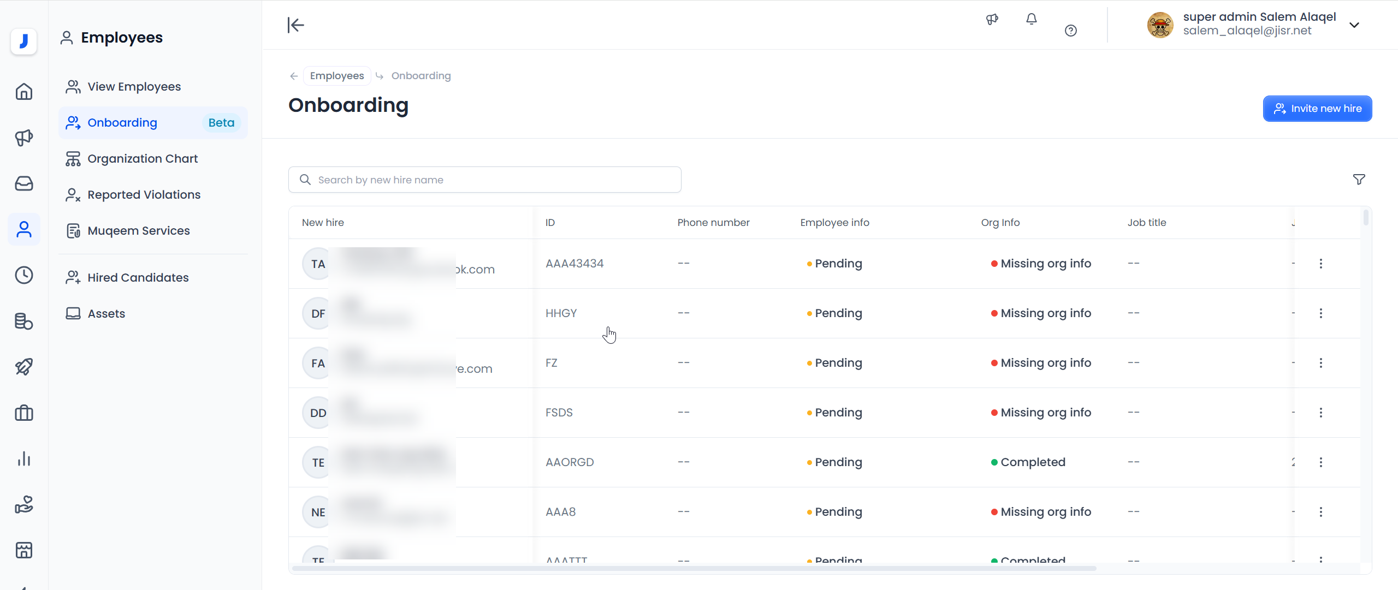Image resolution: width=1398 pixels, height=590 pixels.
Task: Click the new hire name search field
Action: [x=485, y=180]
